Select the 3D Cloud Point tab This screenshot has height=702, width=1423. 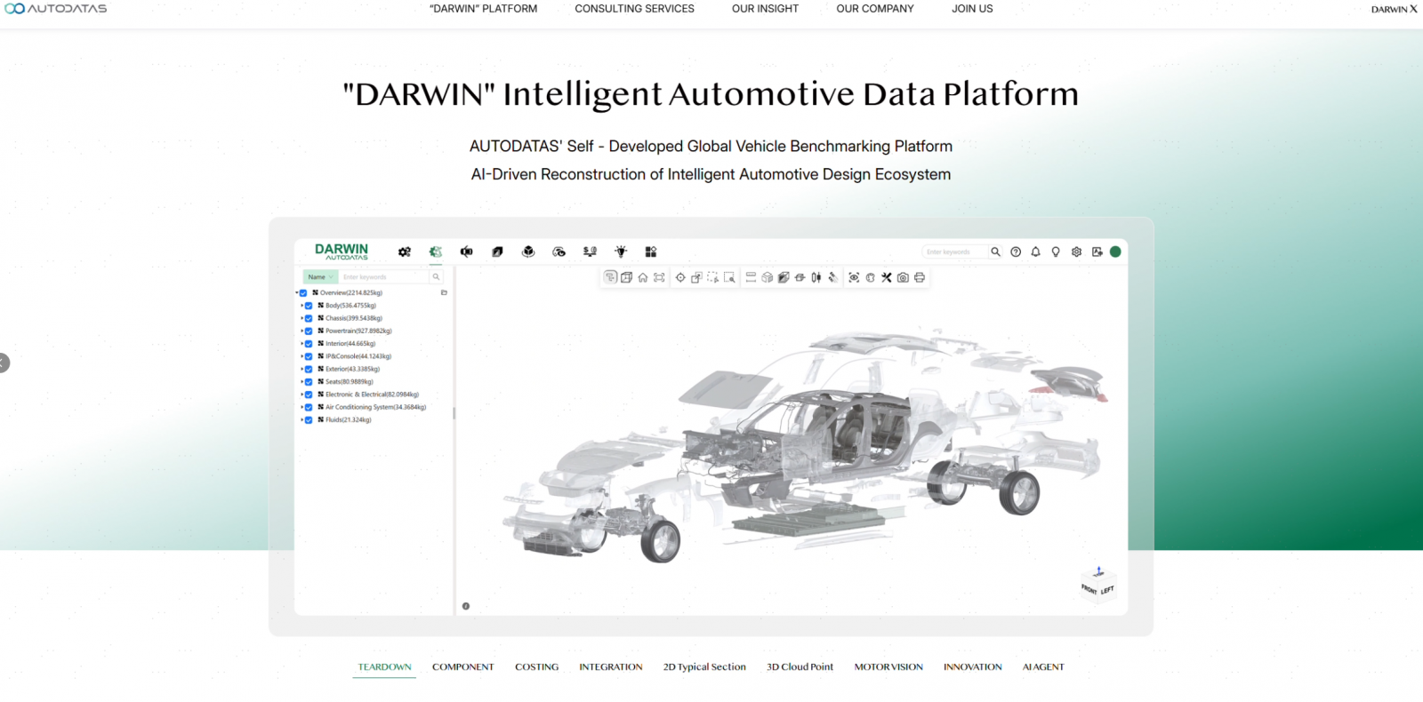click(x=800, y=667)
